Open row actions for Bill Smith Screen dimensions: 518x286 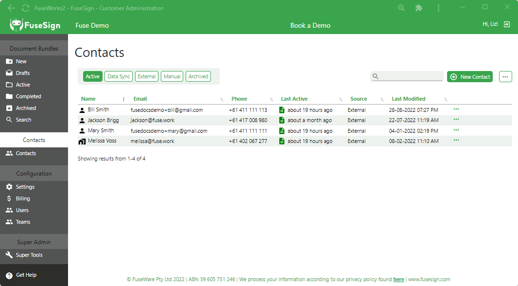pyautogui.click(x=456, y=109)
